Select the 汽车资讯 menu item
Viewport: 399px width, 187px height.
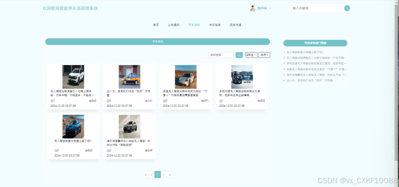click(x=194, y=25)
